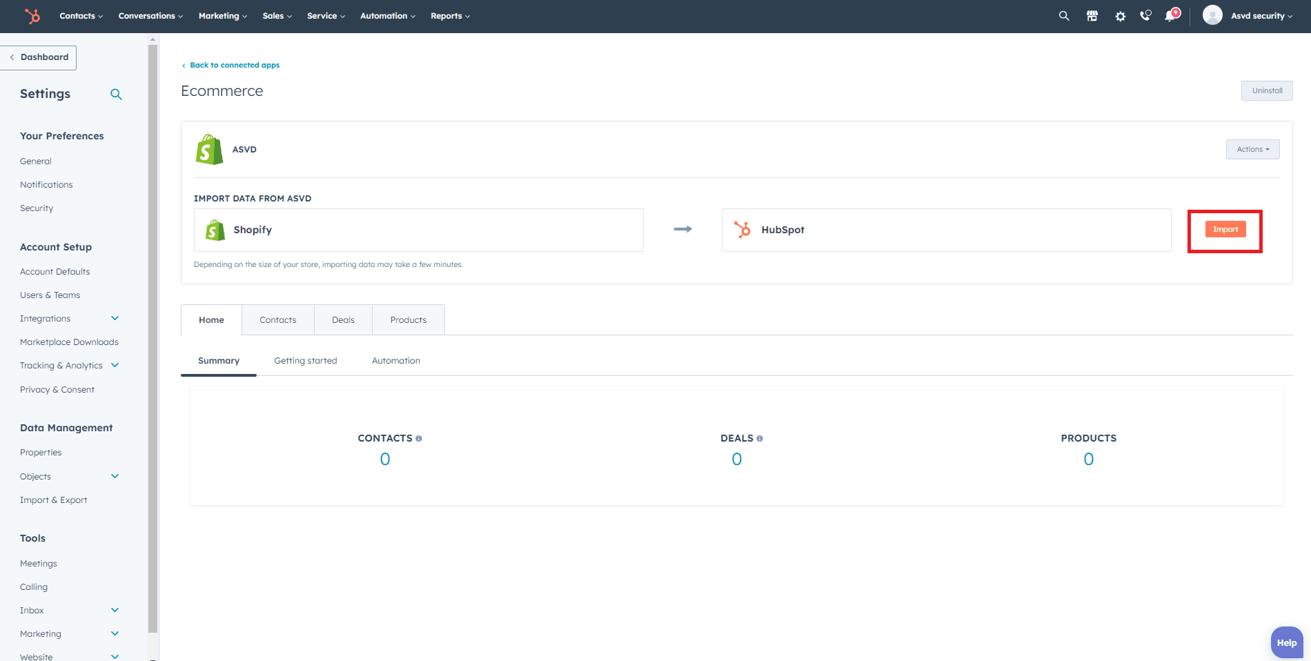Screen dimensions: 1311x661
Task: Open Account Defaults settings
Action: (x=55, y=272)
